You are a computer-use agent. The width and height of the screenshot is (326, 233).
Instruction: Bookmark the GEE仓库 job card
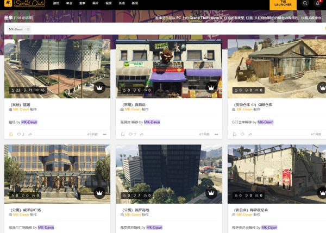(235, 134)
